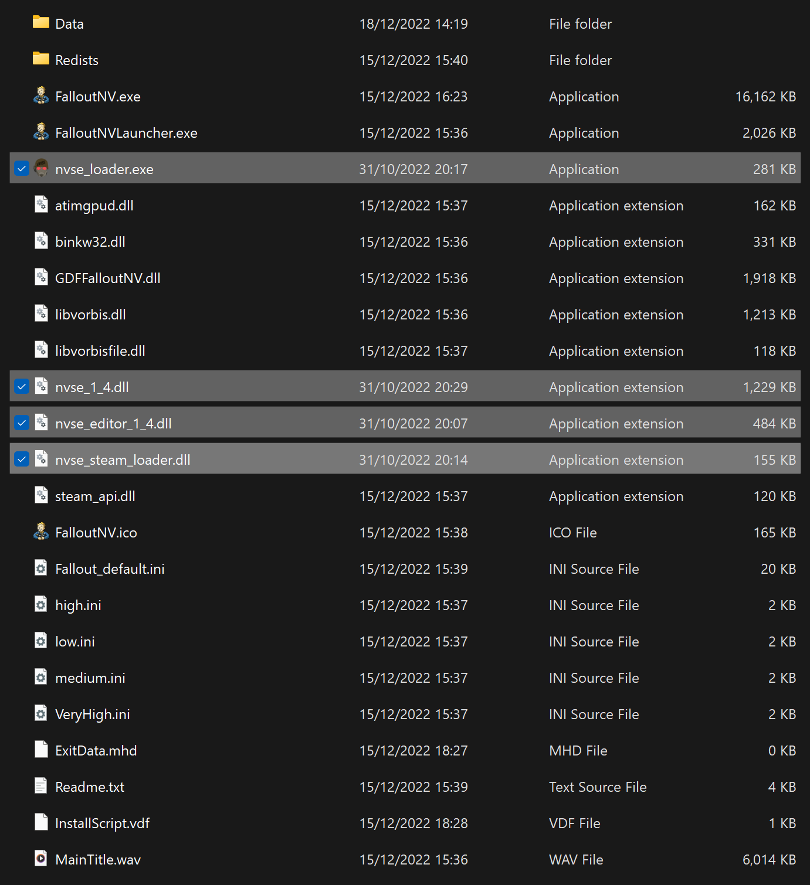The image size is (810, 885).
Task: Select the Redists folder name
Action: tap(77, 60)
